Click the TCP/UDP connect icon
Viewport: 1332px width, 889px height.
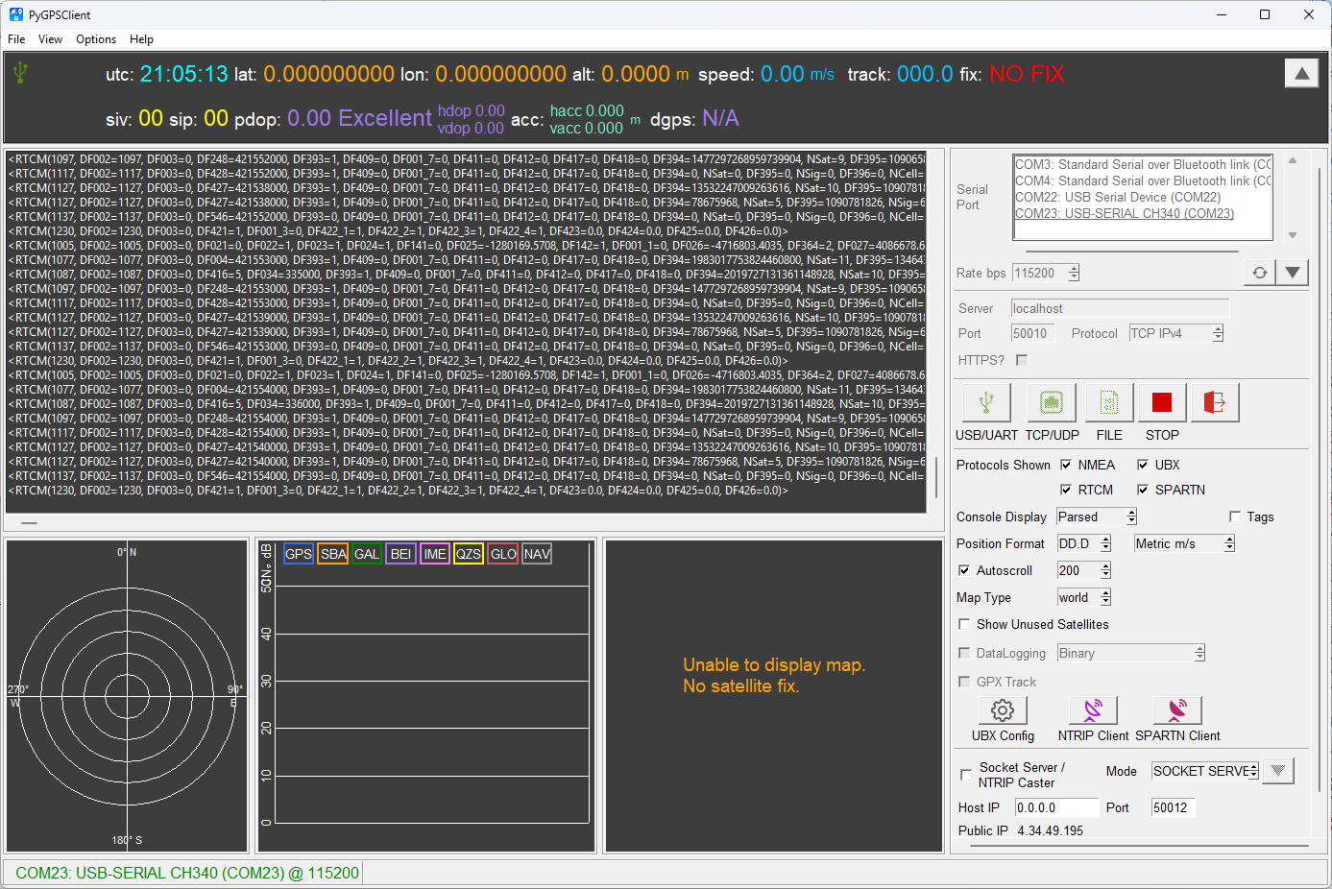point(1052,403)
